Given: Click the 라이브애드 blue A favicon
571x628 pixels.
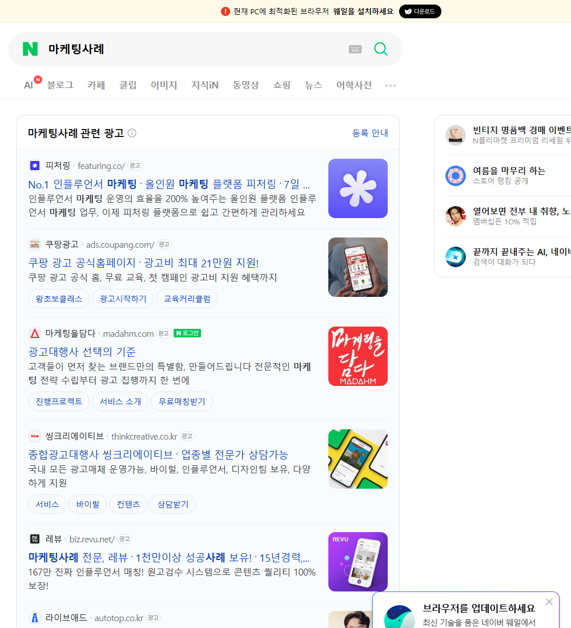Looking at the screenshot, I should (35, 618).
